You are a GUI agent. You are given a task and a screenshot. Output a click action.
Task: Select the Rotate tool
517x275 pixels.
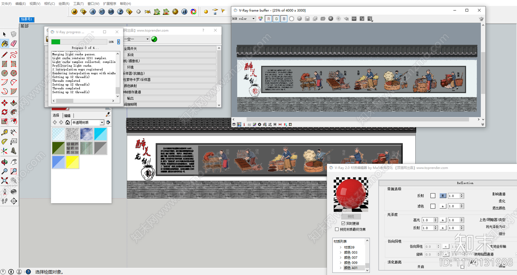coord(5,112)
